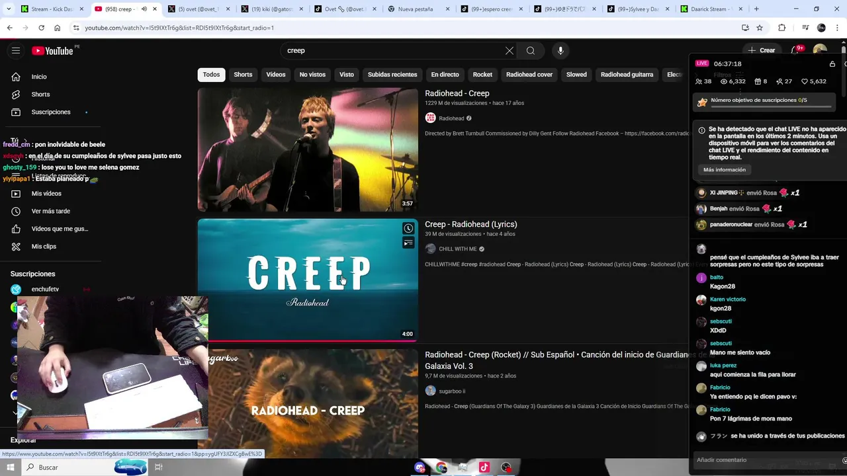The image size is (847, 476).
Task: Open the sugarboo ii channel link
Action: [x=452, y=391]
